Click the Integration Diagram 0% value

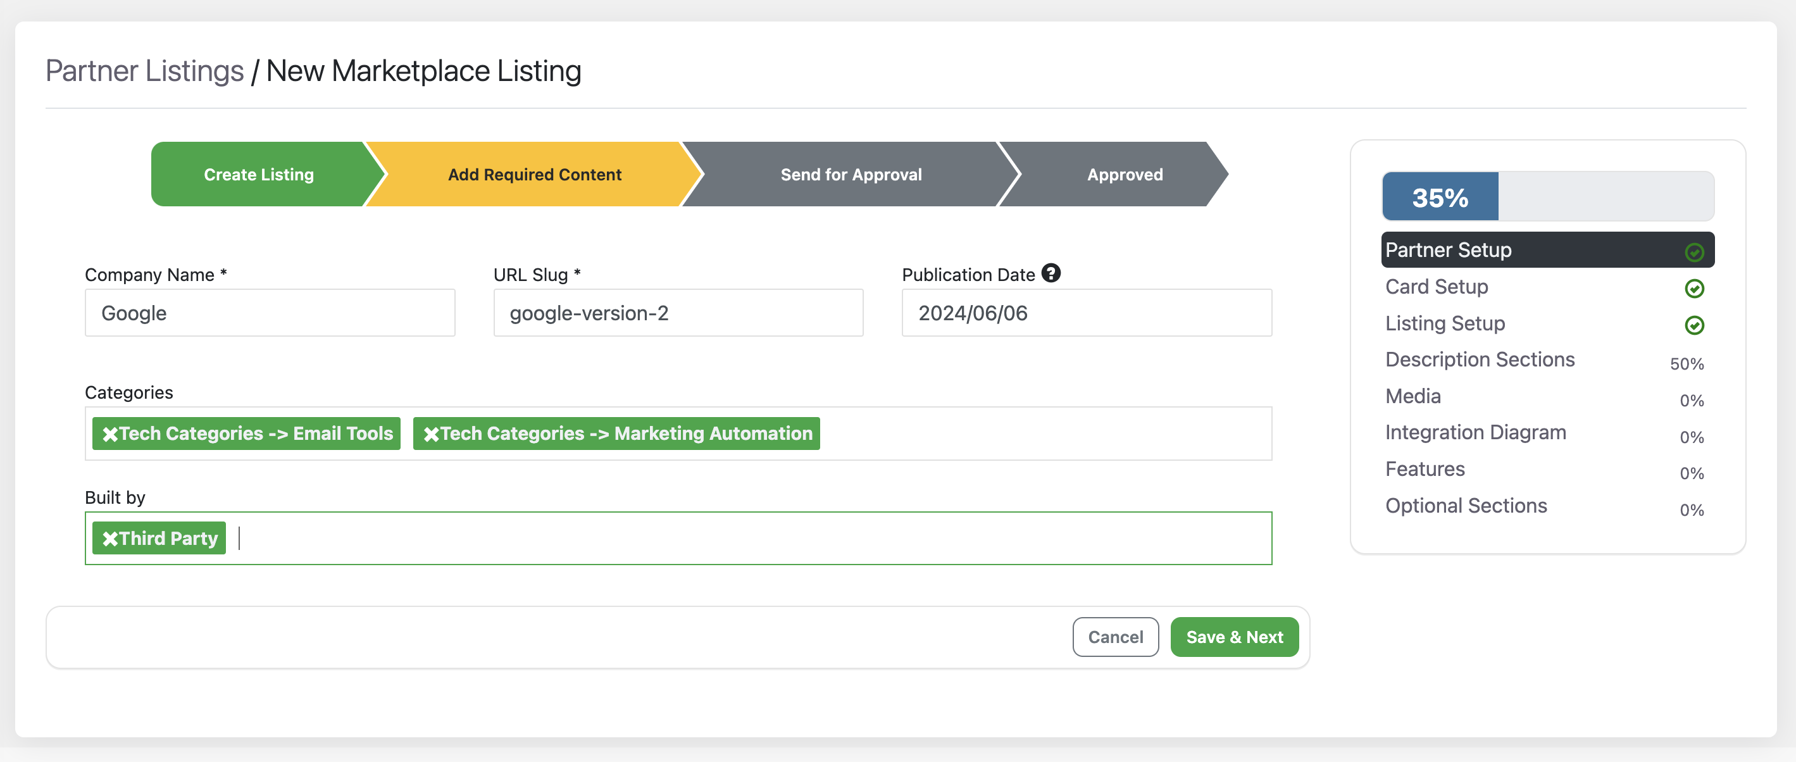pos(1692,437)
